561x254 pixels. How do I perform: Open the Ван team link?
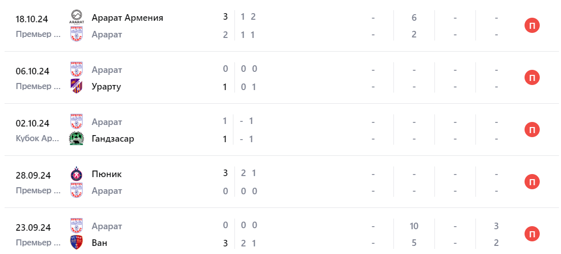[x=99, y=243]
